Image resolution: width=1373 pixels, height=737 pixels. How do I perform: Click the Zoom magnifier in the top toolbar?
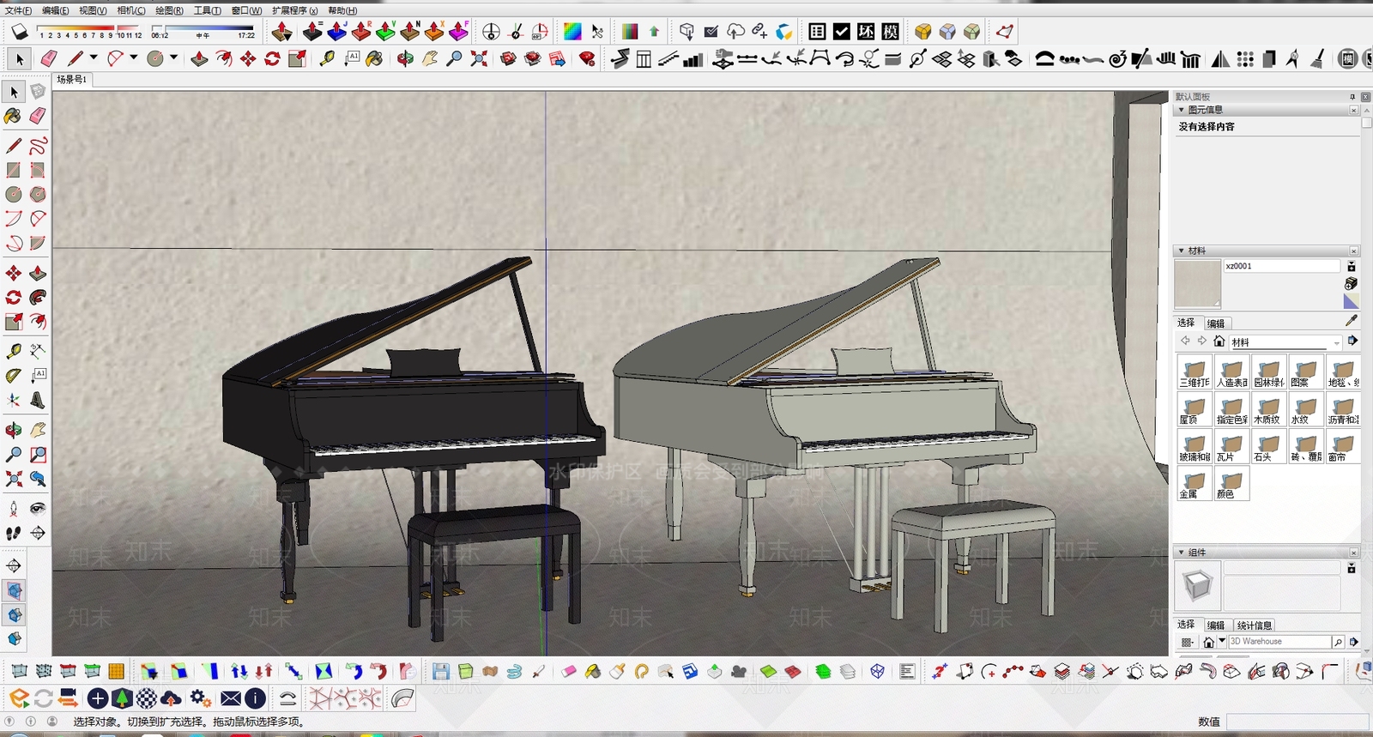pyautogui.click(x=454, y=58)
